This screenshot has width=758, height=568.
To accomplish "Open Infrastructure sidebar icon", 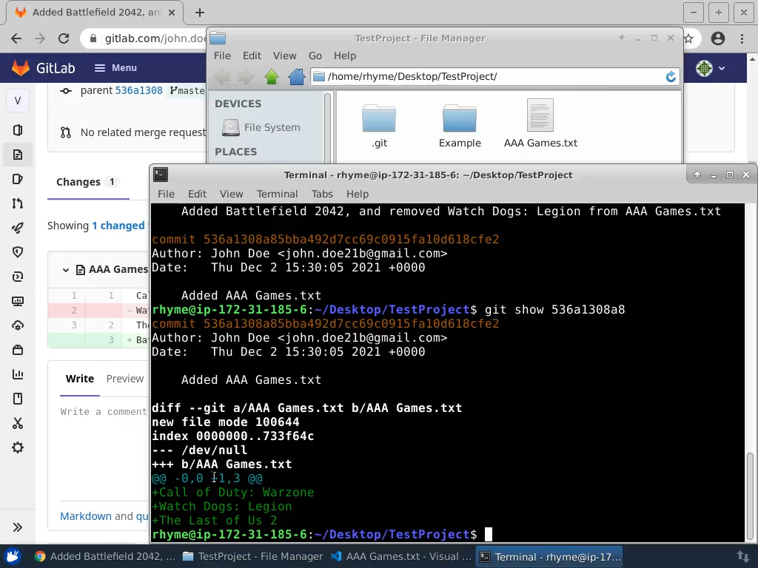I will point(18,325).
